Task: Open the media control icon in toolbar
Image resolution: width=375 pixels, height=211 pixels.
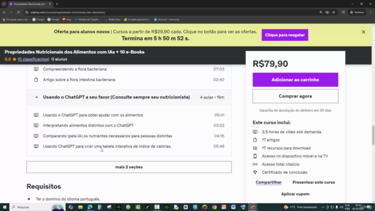Action: 343,12
